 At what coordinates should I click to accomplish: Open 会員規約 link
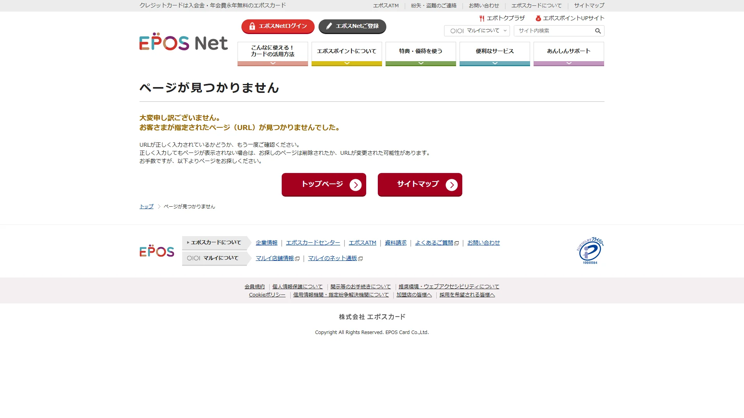click(x=255, y=287)
